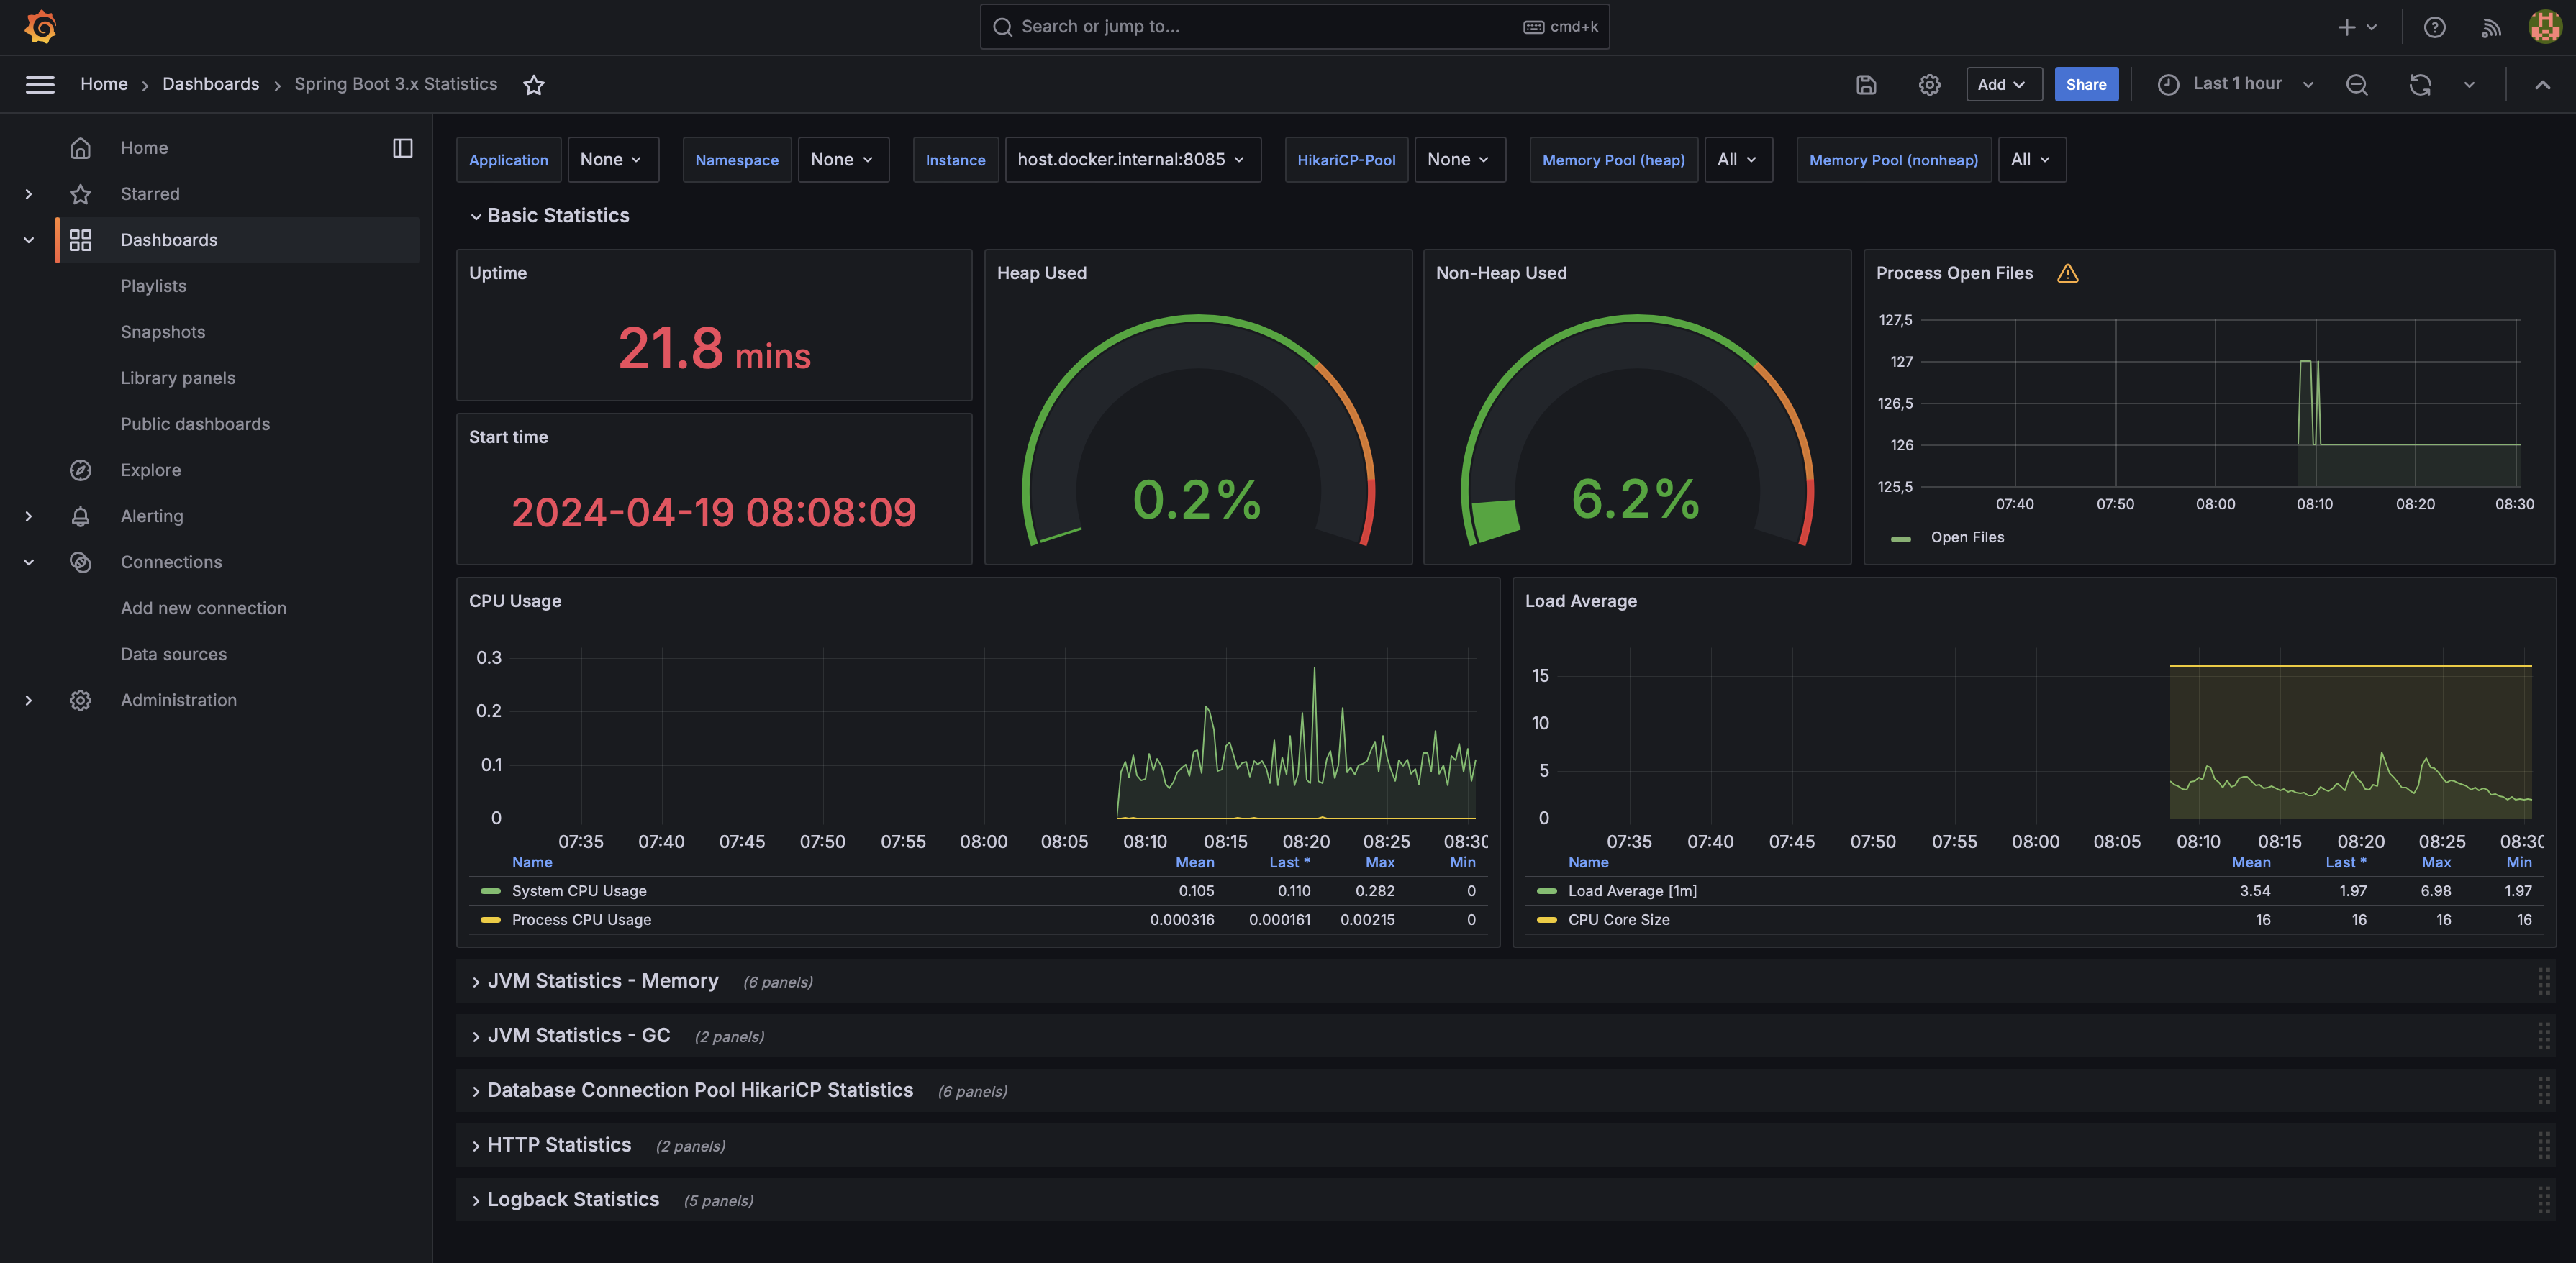The image size is (2576, 1263).
Task: Star the Spring Boot 3.x Statistics dashboard
Action: [534, 85]
